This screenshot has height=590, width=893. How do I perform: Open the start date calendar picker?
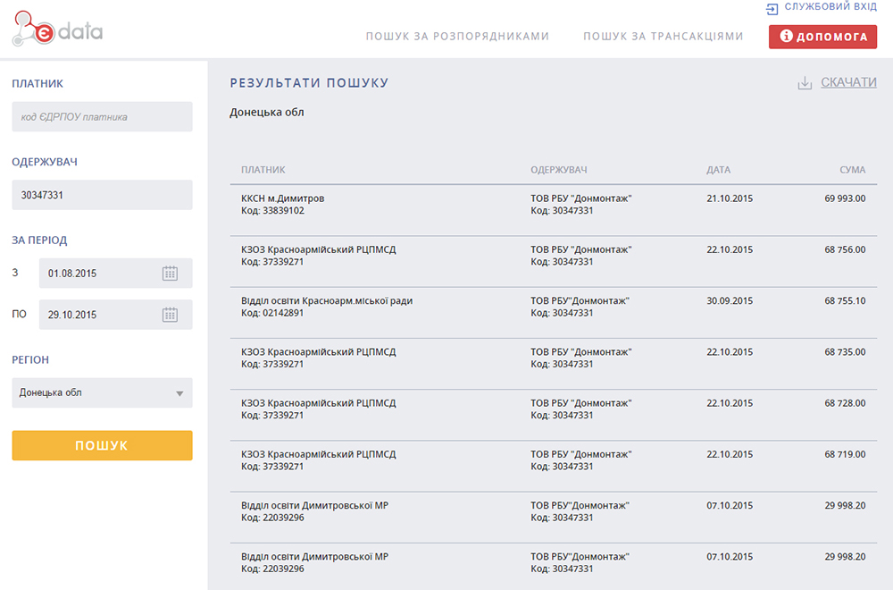[170, 274]
